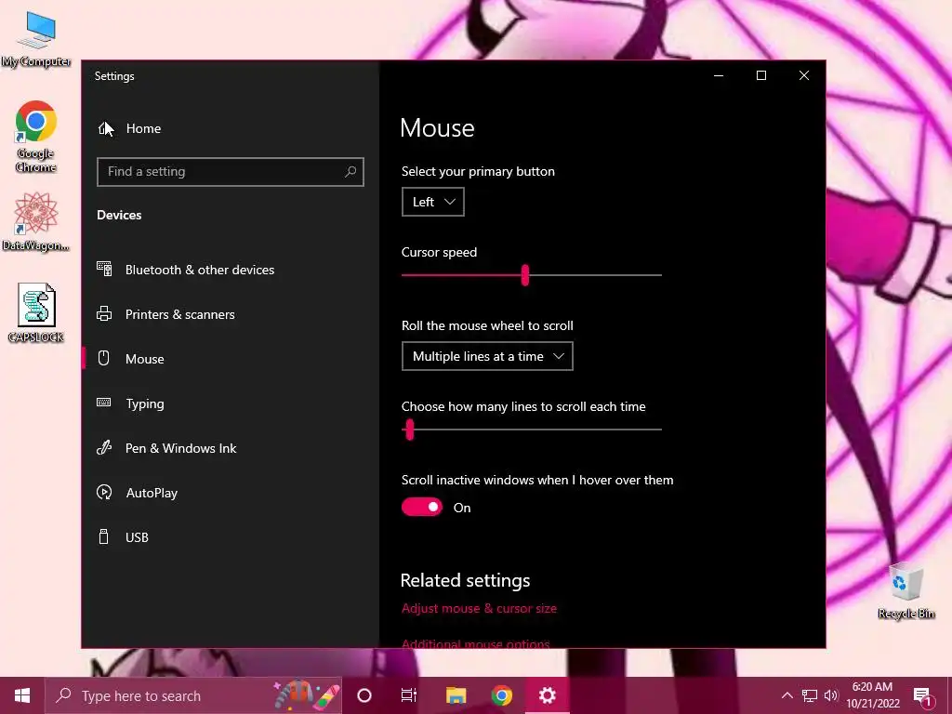The image size is (952, 714).
Task: Select the Google Chrome desktop shortcut
Action: pos(36,137)
